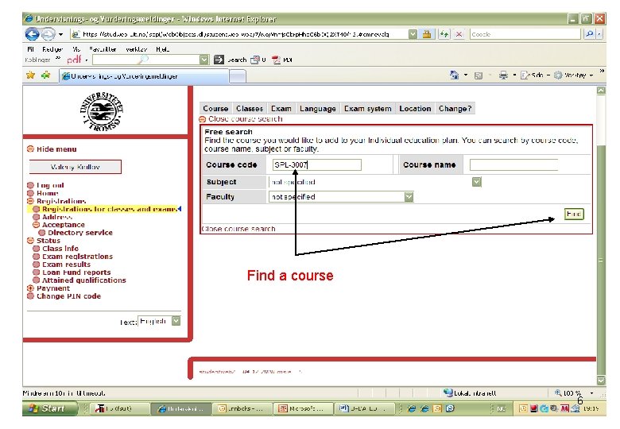The width and height of the screenshot is (620, 429).
Task: Open the Text language dropdown (English)
Action: [x=159, y=321]
